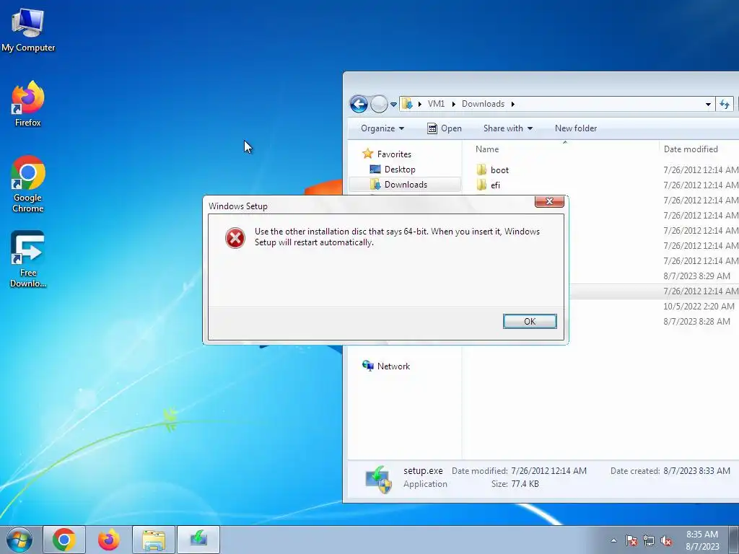Click the red error icon in the dialog

click(x=235, y=238)
